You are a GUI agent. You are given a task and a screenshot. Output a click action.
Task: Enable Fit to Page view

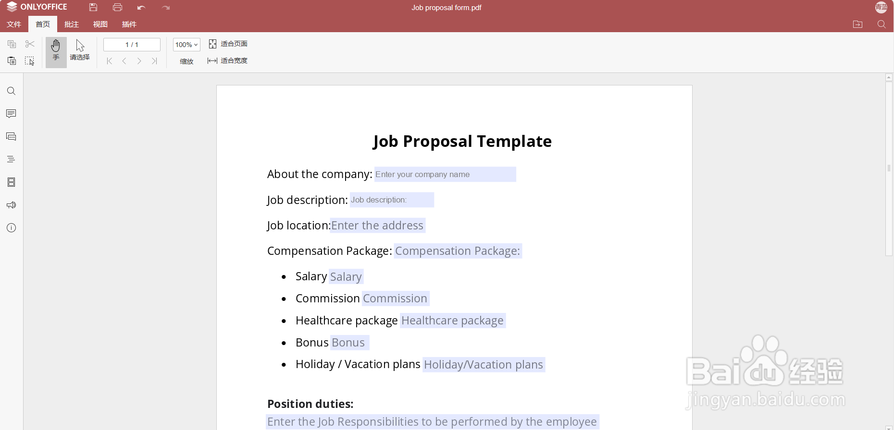[x=228, y=44]
